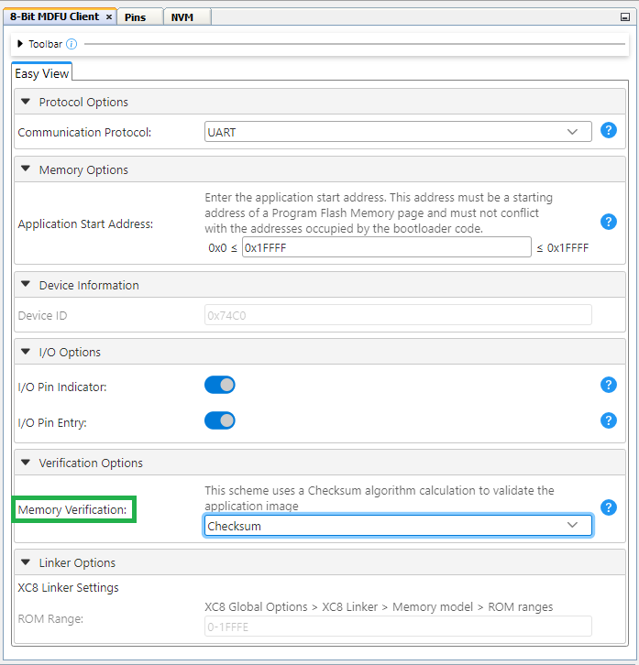Switch to the Pins tab
This screenshot has width=639, height=665.
135,17
